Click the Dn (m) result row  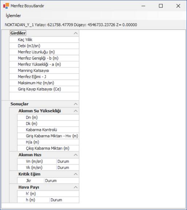[48, 118]
